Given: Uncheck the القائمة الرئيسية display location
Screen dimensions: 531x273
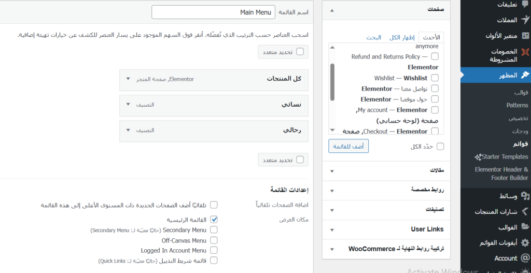Looking at the screenshot, I should click(x=214, y=220).
